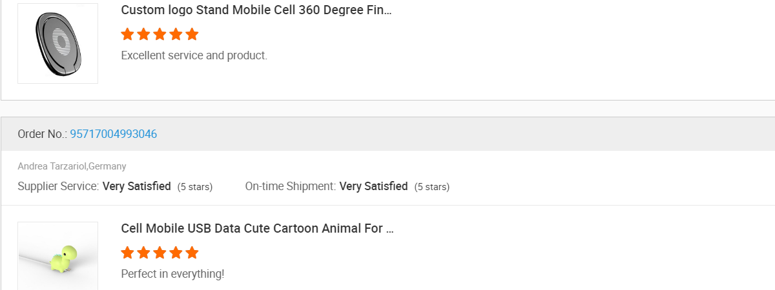Click the fifth star of the ring stand rating

tap(192, 34)
